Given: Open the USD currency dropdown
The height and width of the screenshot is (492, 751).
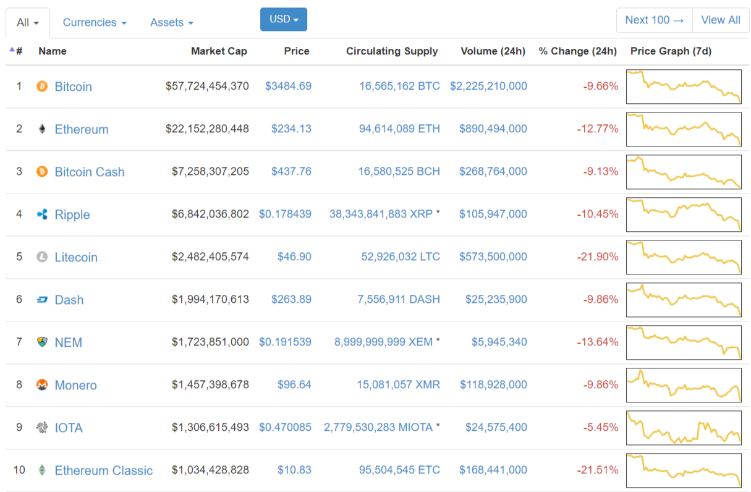Looking at the screenshot, I should 284,20.
